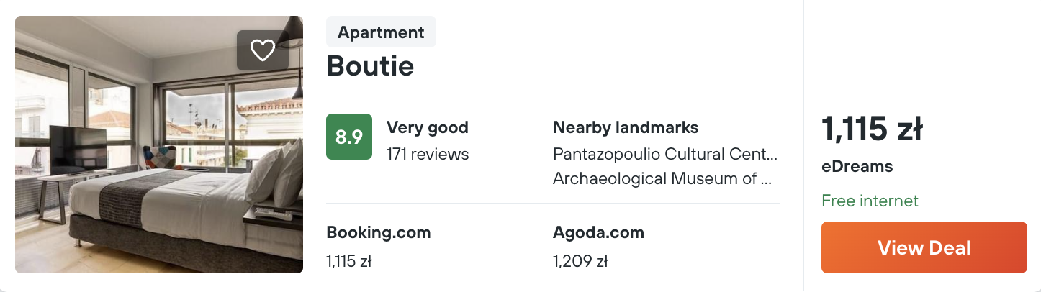Click the Nearby landmarks heading
Screen dimensions: 1041x292
click(626, 128)
